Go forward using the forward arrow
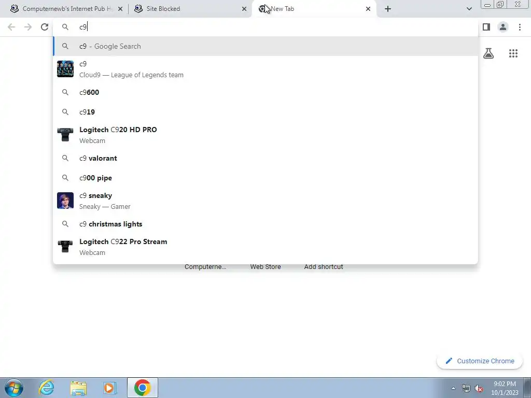Screen dimensions: 531x398 (x=28, y=27)
